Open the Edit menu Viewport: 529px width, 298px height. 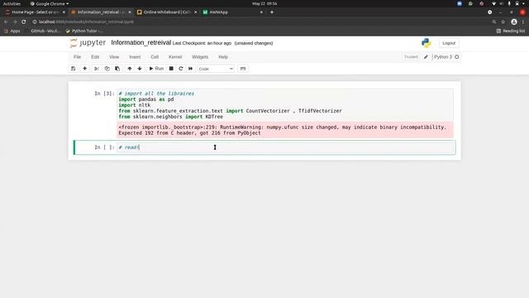pos(95,57)
